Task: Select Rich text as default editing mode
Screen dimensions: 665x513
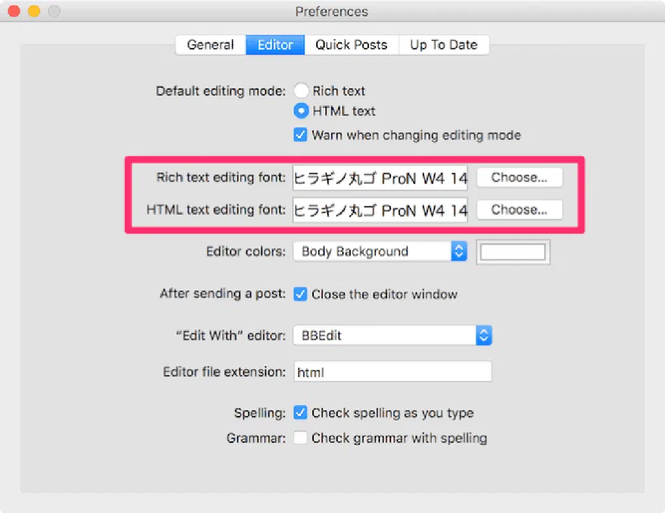Action: (x=301, y=91)
